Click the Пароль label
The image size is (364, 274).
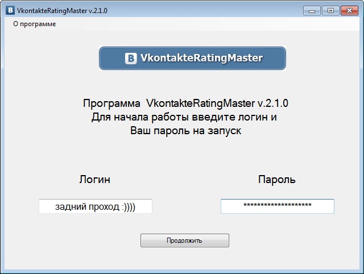277,179
